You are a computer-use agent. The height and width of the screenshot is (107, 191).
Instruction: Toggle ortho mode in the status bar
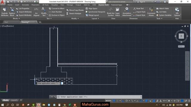[123, 101]
